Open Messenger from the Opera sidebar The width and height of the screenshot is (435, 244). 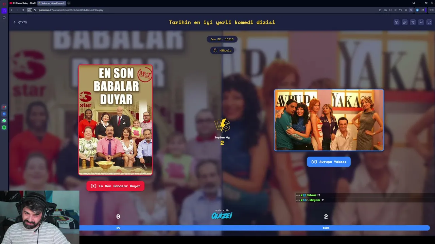click(x=4, y=114)
